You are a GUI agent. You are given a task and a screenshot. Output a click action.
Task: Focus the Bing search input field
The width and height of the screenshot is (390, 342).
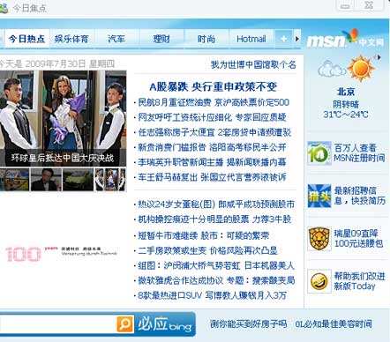coord(57,324)
